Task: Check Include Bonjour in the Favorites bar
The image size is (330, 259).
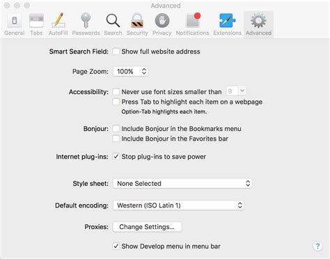Action: tap(116, 139)
